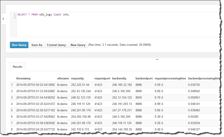The width and height of the screenshot is (224, 137).
Task: Collapse the left sidebar chevron
Action: coord(3,19)
